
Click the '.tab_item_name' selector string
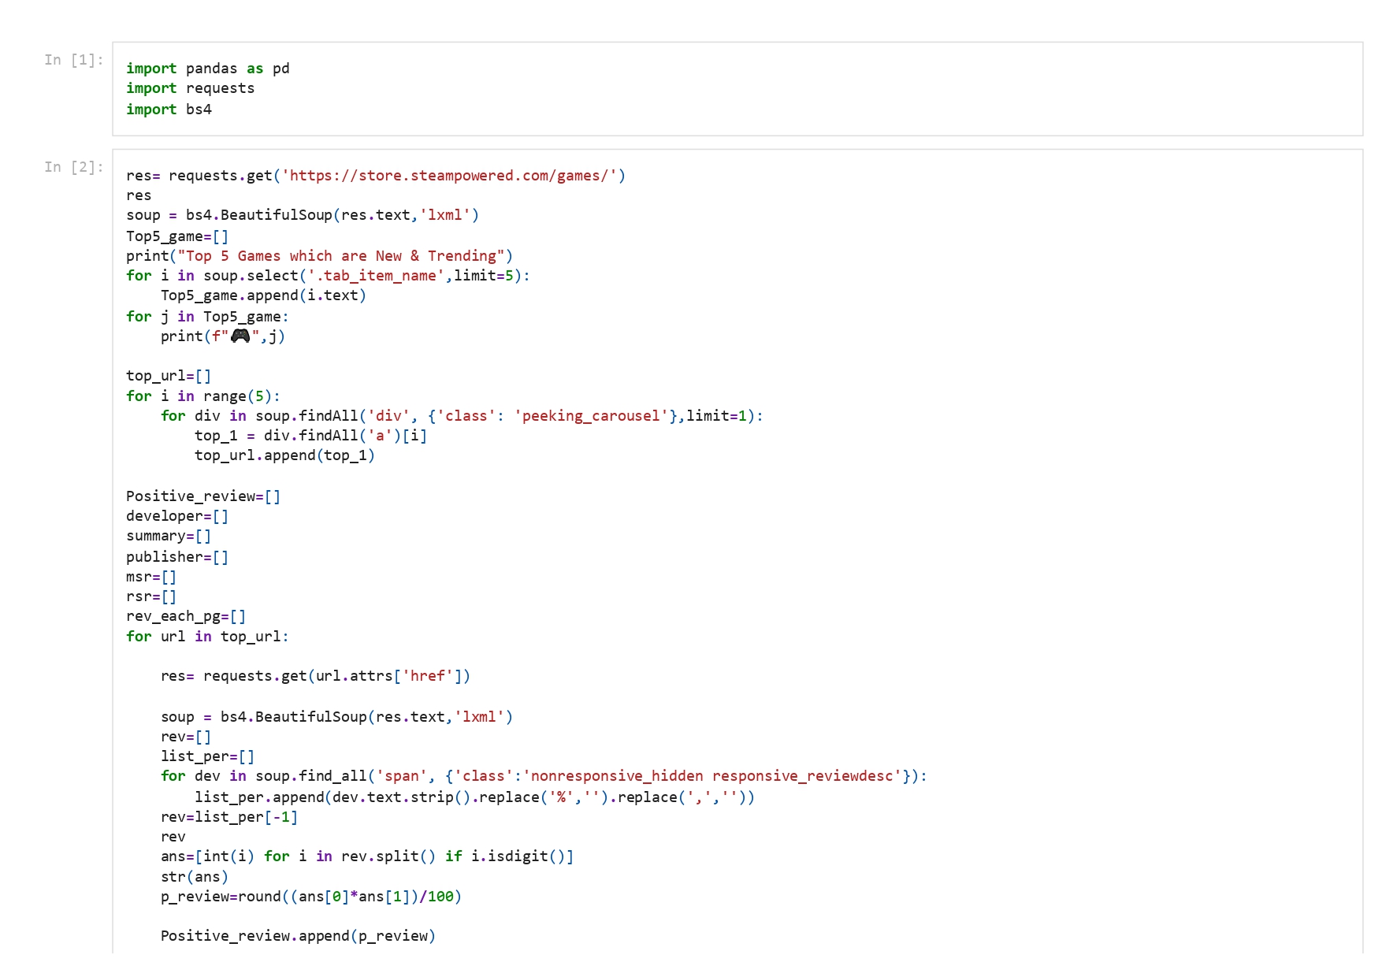(376, 276)
